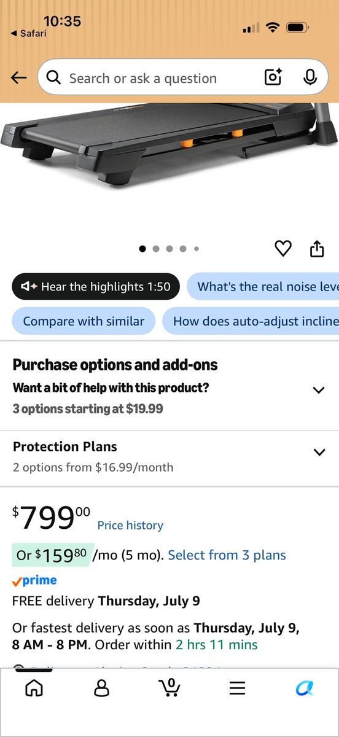Return to Safari via status bar link

pos(29,33)
